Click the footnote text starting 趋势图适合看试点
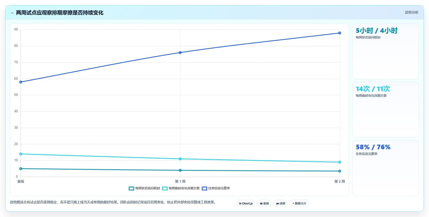 pyautogui.click(x=113, y=202)
